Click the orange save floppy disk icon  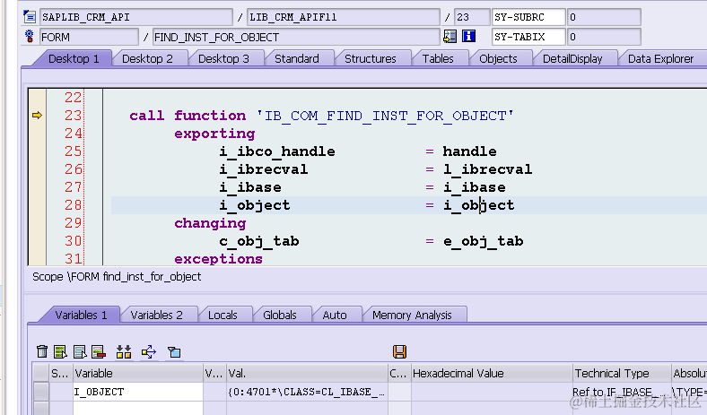click(399, 351)
